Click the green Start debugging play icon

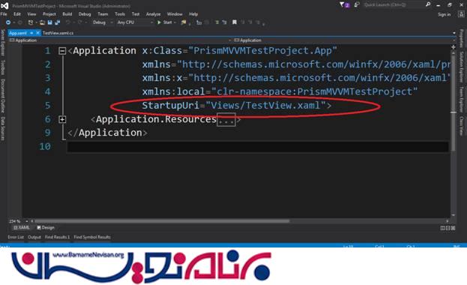[x=159, y=22]
